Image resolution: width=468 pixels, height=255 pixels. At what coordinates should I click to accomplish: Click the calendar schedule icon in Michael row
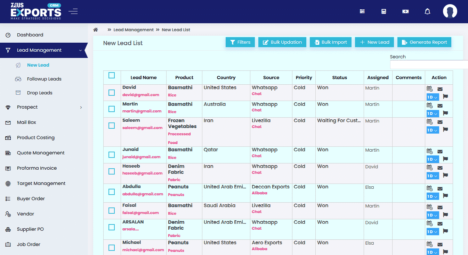(430, 244)
